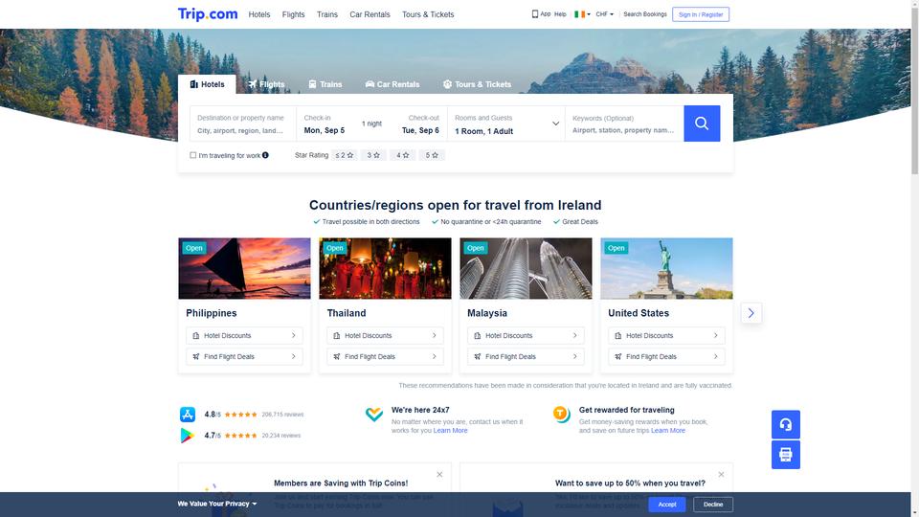This screenshot has width=919, height=517.
Task: Decline the privacy cookies
Action: click(x=712, y=505)
